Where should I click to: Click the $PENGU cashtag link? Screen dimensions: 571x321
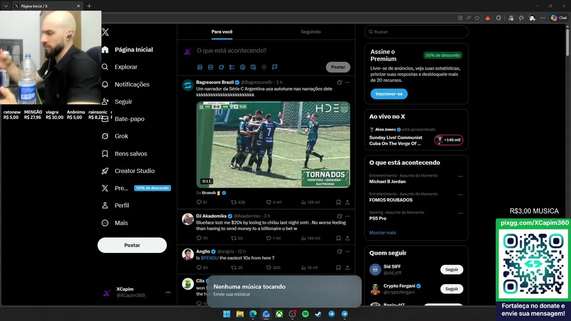click(x=209, y=258)
